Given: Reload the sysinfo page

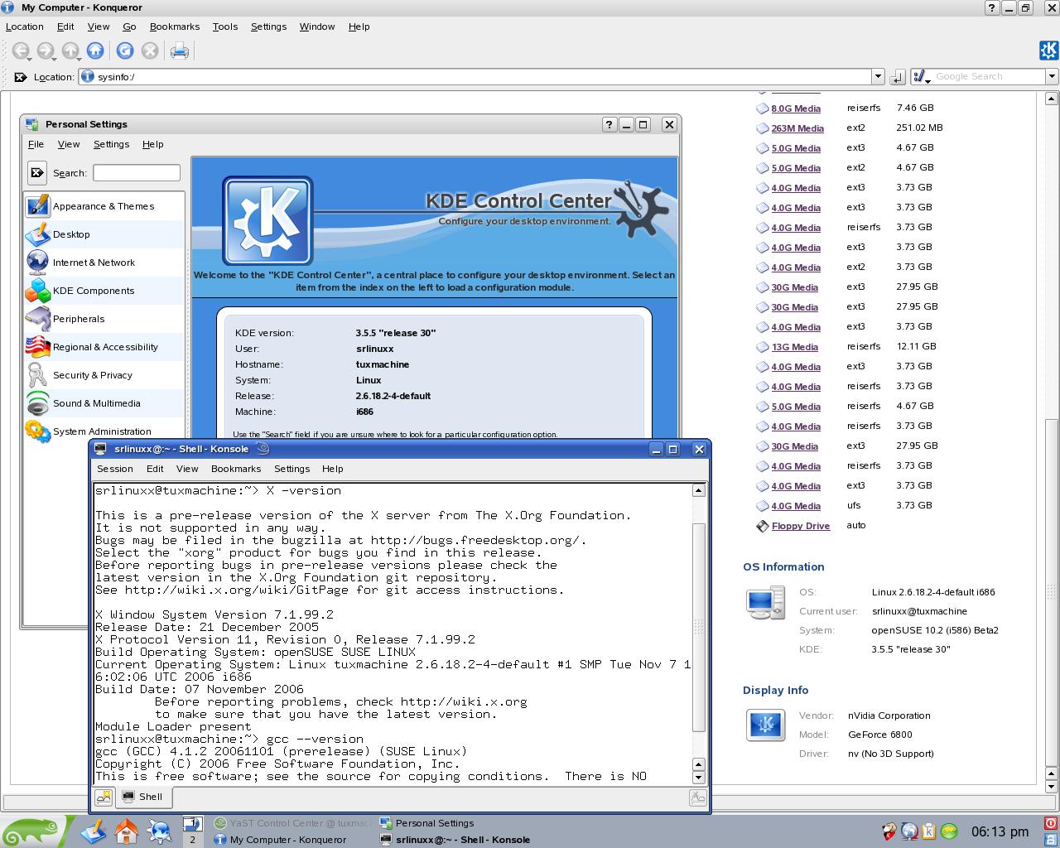Looking at the screenshot, I should [125, 51].
